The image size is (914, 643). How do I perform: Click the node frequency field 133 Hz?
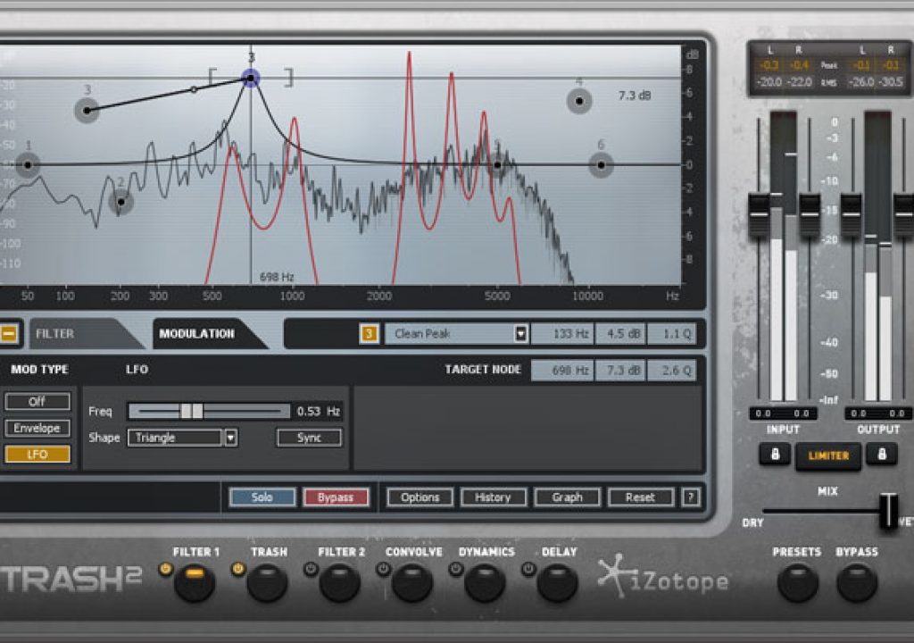[x=562, y=334]
